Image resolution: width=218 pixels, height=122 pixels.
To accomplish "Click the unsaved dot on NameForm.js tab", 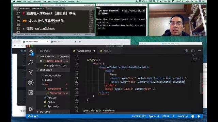I will click(94, 51).
